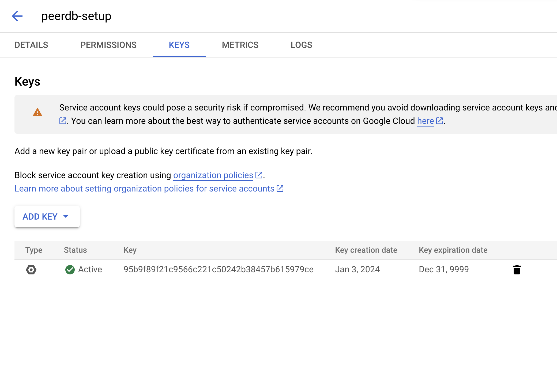Click external link icon beside 'here'

click(x=439, y=121)
